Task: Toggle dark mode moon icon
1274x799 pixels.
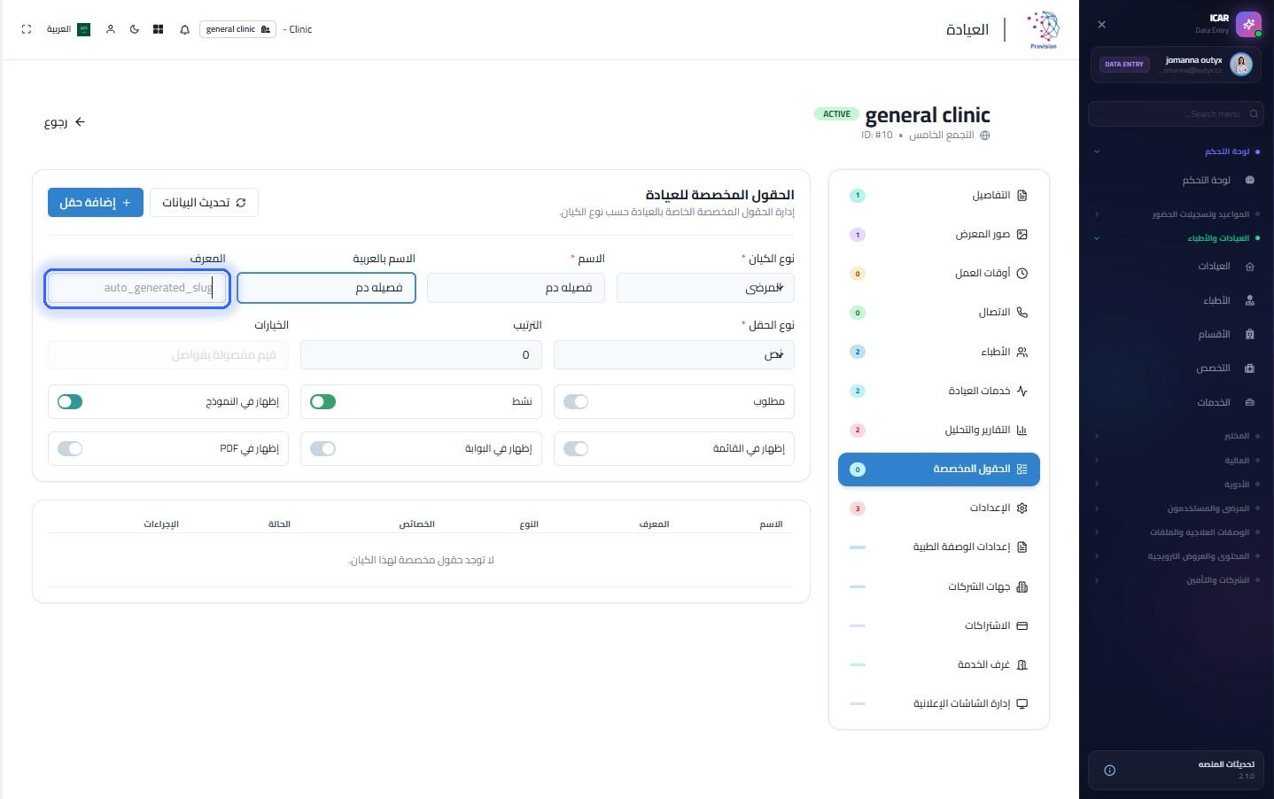Action: [135, 29]
